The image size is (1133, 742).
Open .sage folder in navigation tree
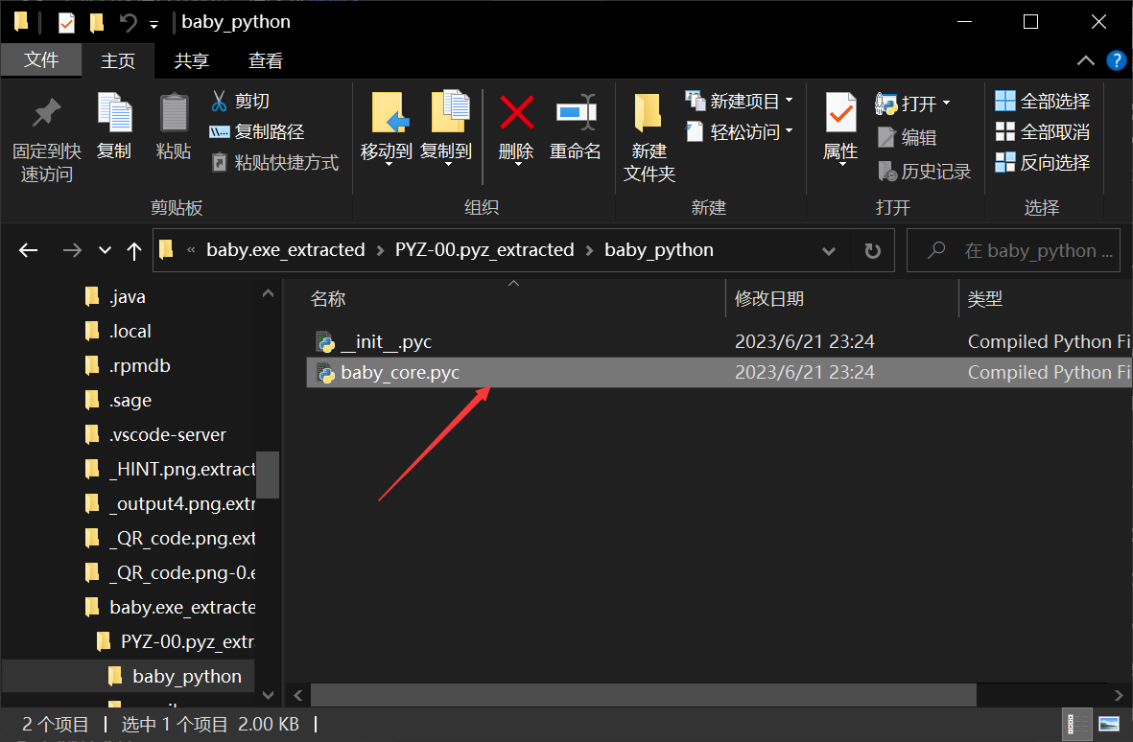tap(130, 401)
